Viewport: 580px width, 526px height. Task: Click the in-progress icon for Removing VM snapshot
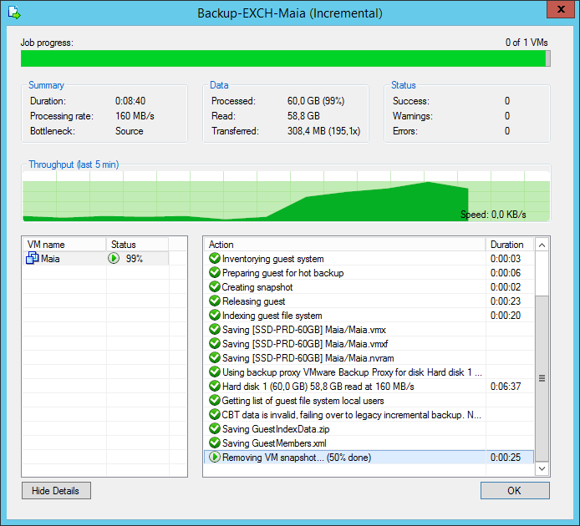click(215, 458)
